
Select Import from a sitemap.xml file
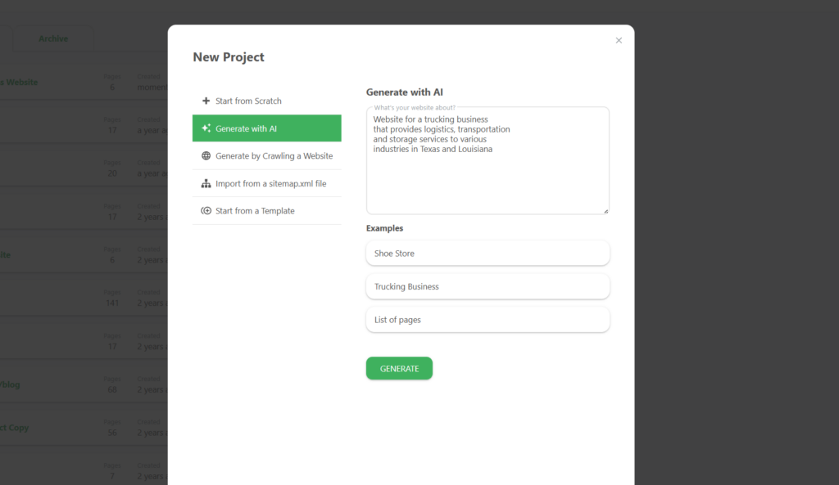pyautogui.click(x=270, y=184)
